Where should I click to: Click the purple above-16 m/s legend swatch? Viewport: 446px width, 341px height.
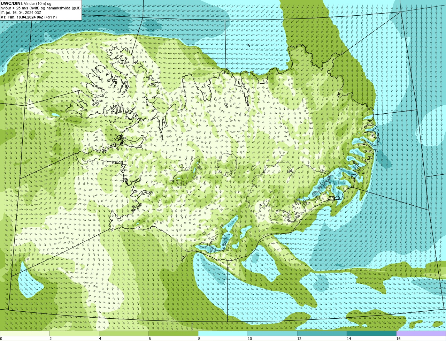pyautogui.click(x=421, y=334)
